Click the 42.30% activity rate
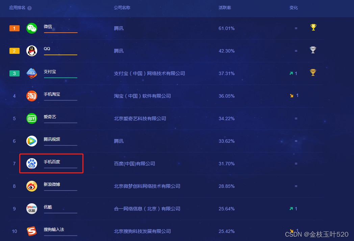Viewport: 354px width, 241px height. [226, 51]
